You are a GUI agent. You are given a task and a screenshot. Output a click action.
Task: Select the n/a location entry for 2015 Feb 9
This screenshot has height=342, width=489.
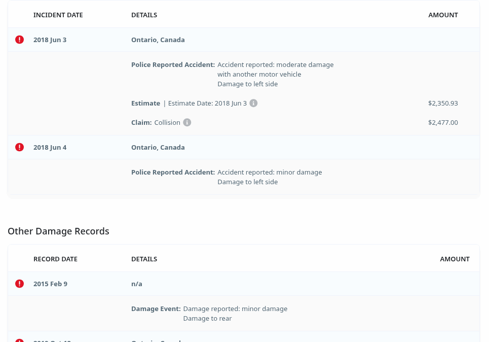(136, 284)
